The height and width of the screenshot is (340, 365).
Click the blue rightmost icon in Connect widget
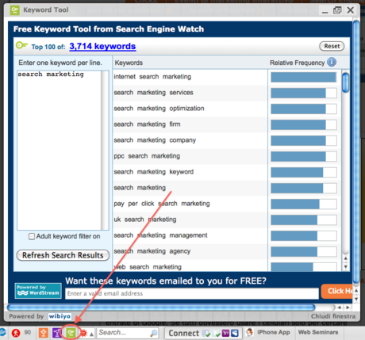[x=235, y=333]
